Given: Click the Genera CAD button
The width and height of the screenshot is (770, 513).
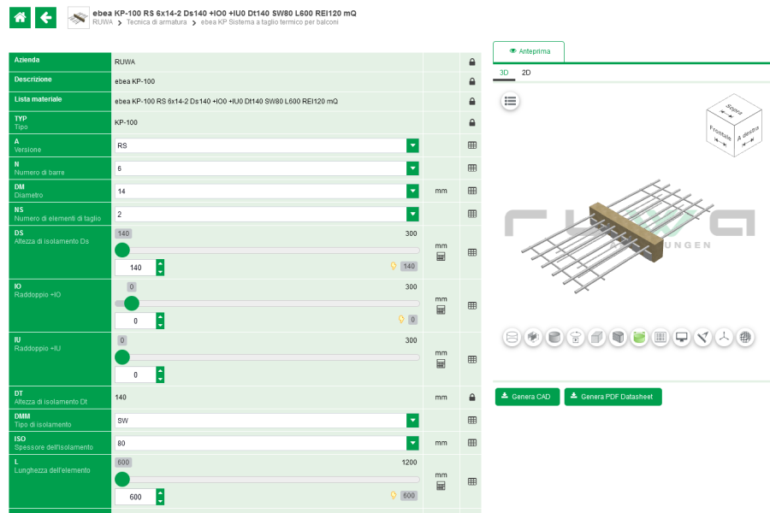Looking at the screenshot, I should tap(527, 397).
